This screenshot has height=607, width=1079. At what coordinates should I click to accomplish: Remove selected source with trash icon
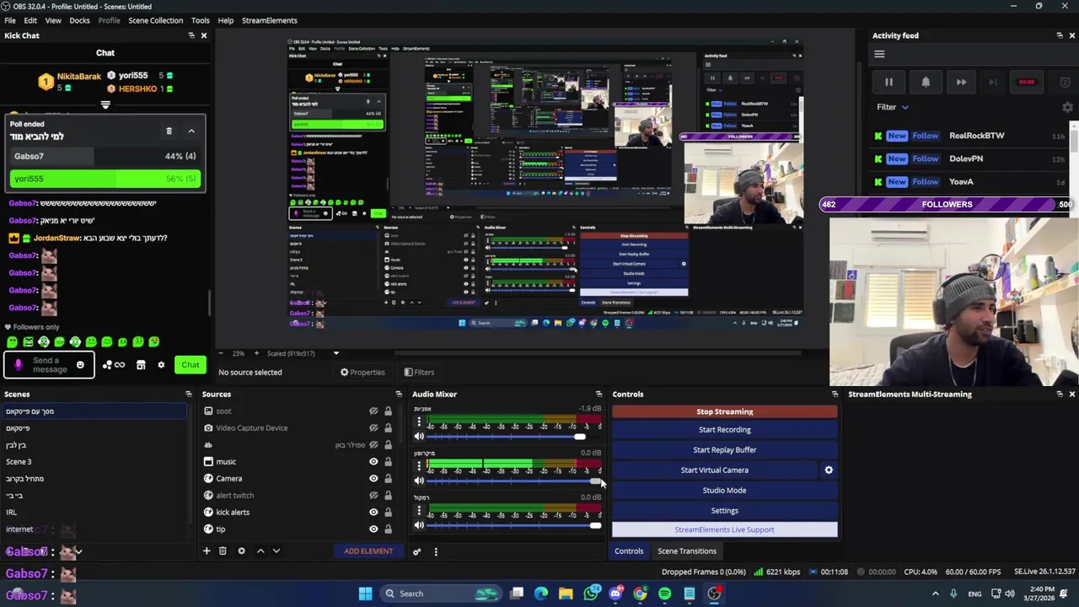(x=223, y=551)
